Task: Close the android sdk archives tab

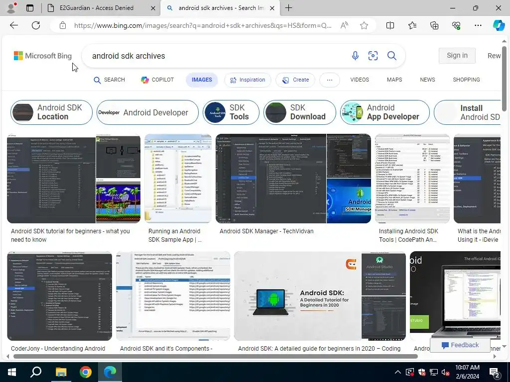Action: tap(272, 8)
